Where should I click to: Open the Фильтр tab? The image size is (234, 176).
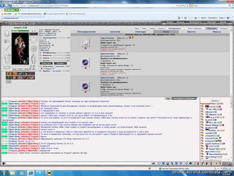point(217,32)
